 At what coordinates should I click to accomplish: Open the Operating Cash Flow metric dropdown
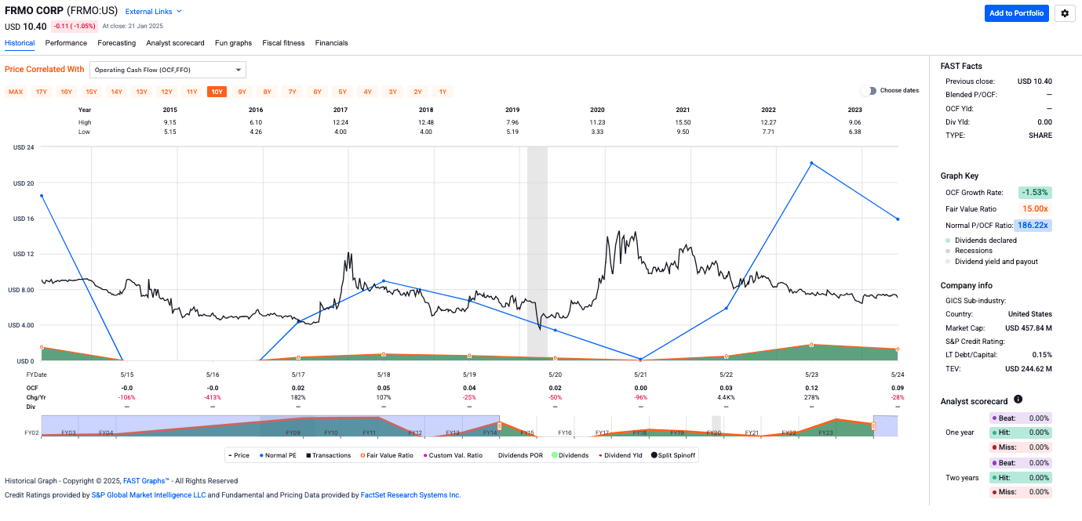click(x=167, y=70)
